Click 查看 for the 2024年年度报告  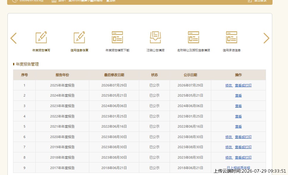pyautogui.click(x=238, y=95)
